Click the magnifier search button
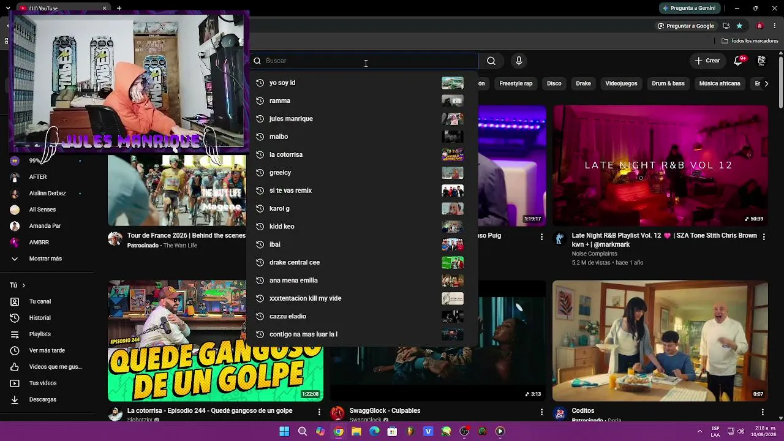 (491, 61)
